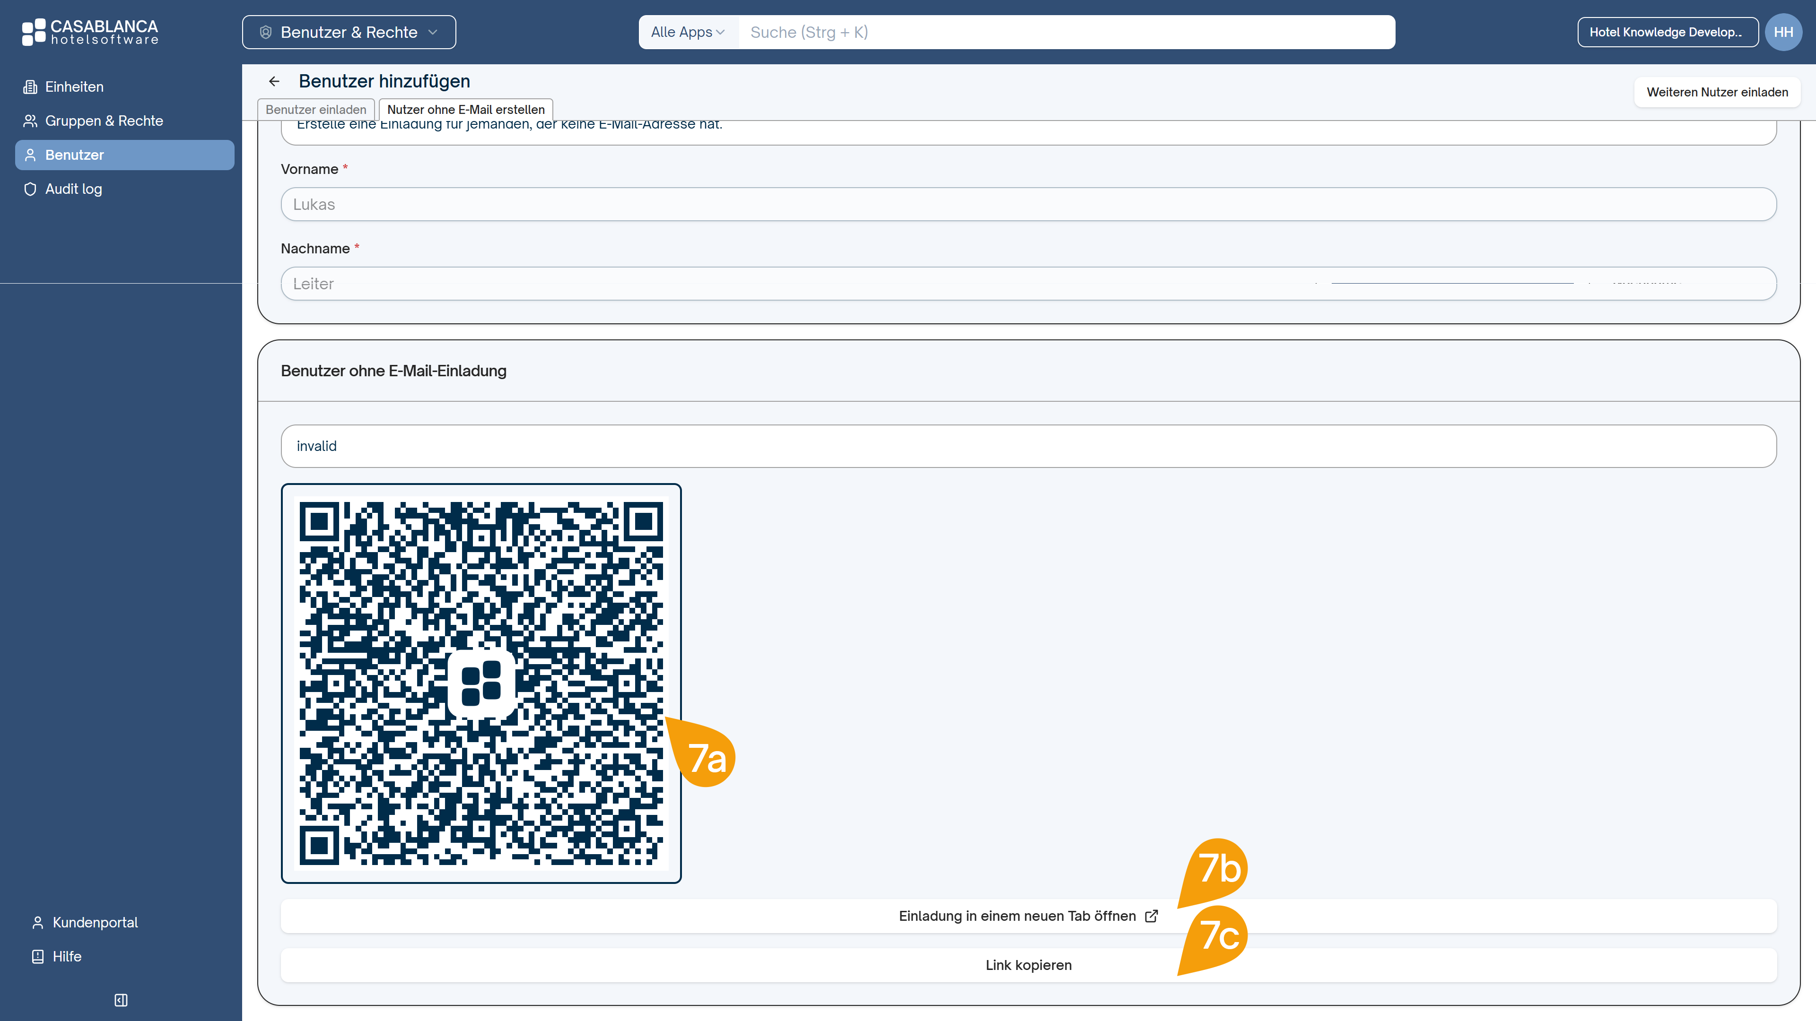Open Audit log in the sidebar
This screenshot has height=1021, width=1816.
(x=125, y=189)
